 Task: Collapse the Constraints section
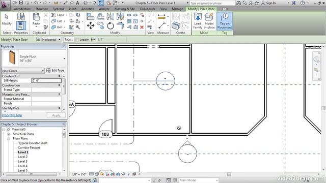(59, 76)
